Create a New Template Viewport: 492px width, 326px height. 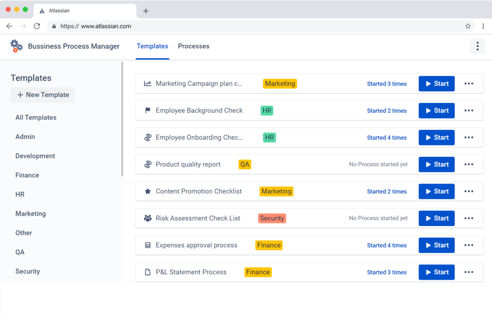coord(43,95)
